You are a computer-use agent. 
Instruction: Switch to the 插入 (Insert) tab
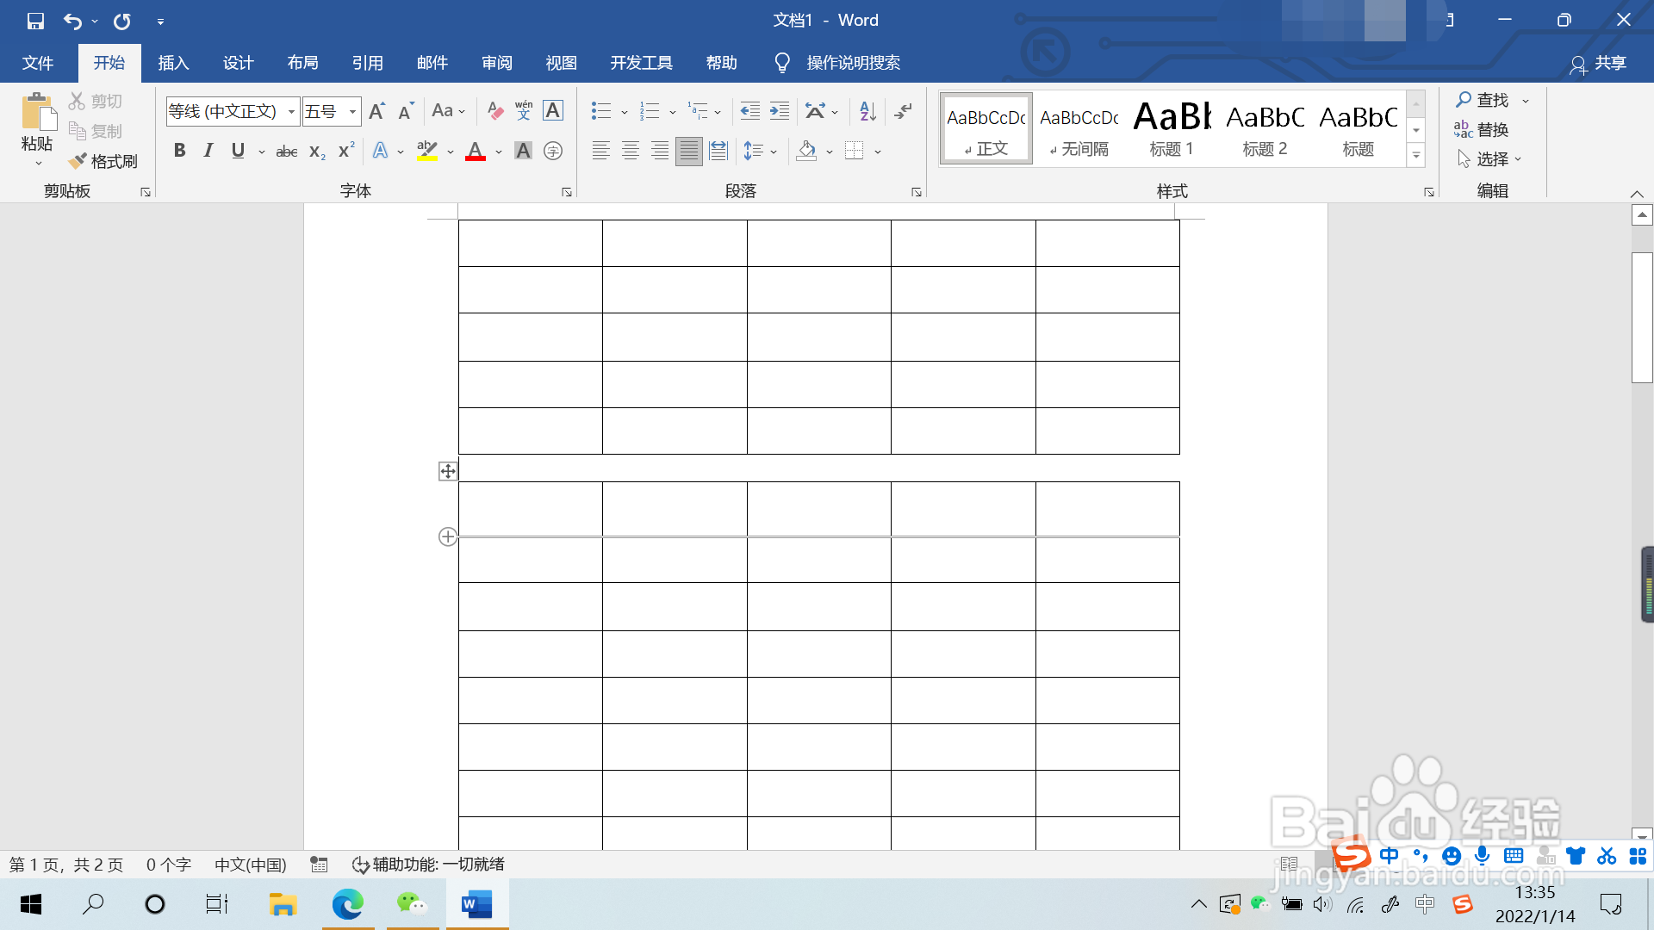click(x=173, y=63)
